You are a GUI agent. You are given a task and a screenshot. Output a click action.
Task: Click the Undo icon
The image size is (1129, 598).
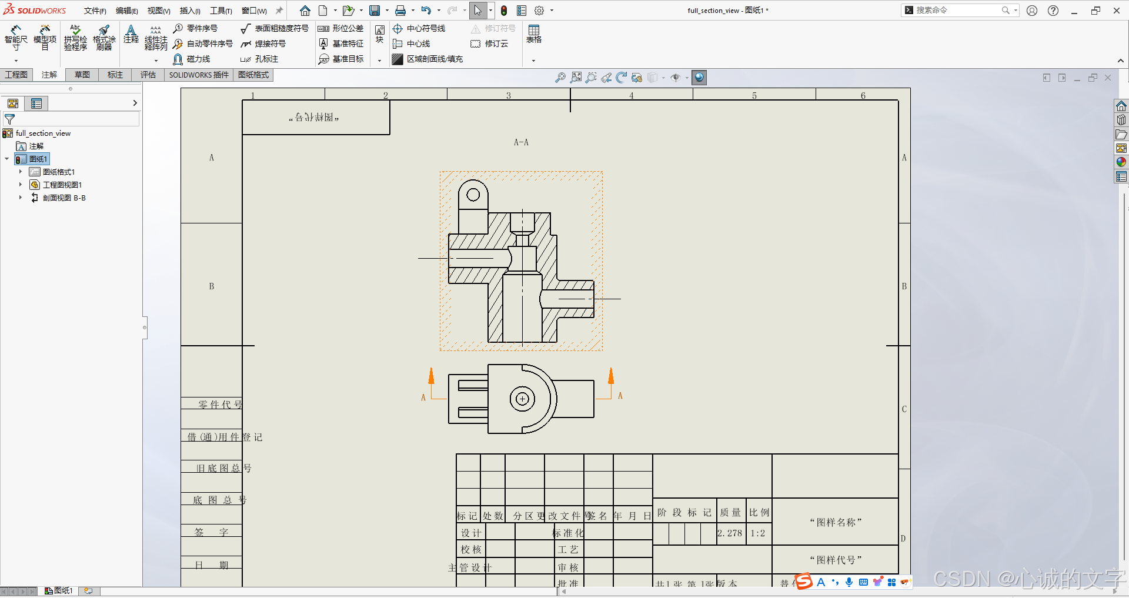pyautogui.click(x=426, y=11)
